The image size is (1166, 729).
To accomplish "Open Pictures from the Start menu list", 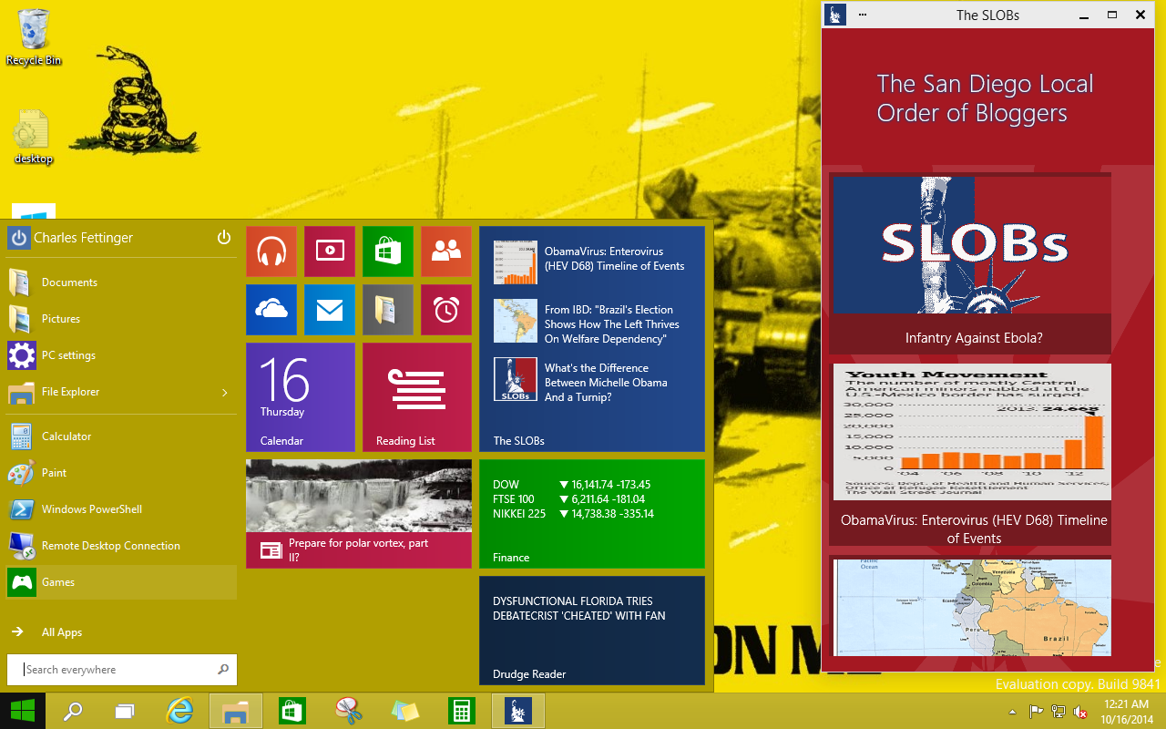I will 122,319.
